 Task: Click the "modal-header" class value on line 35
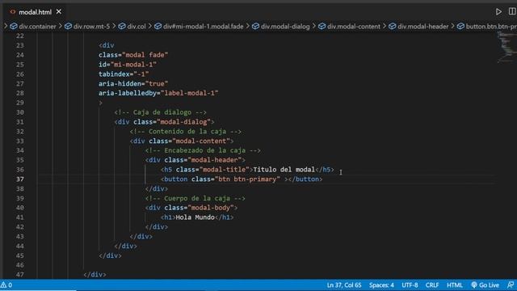(215, 160)
